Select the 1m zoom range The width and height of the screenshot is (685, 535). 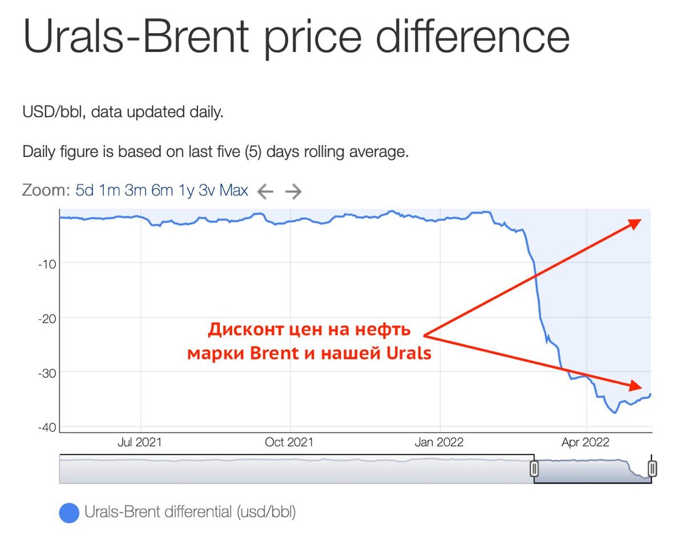coord(110,191)
